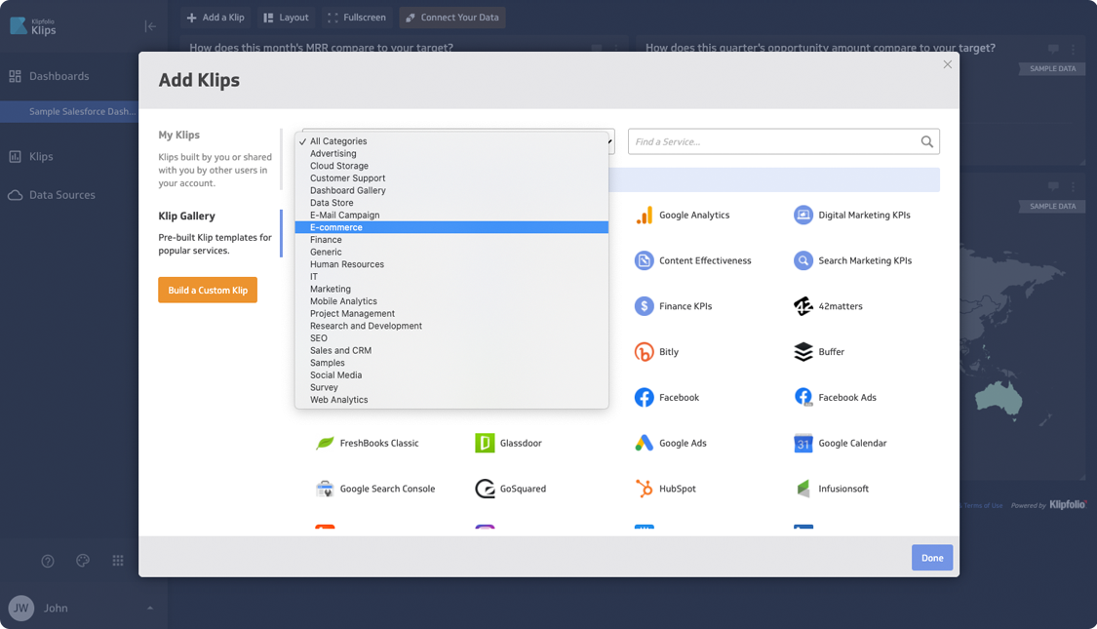The height and width of the screenshot is (629, 1097).
Task: Choose the Buffer stacked-layers icon
Action: [803, 351]
